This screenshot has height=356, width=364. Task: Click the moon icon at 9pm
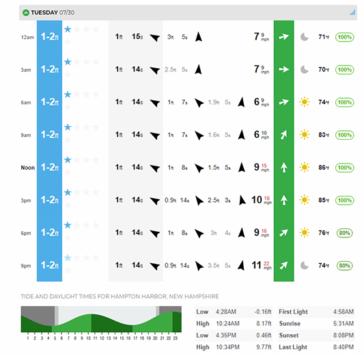(x=305, y=265)
